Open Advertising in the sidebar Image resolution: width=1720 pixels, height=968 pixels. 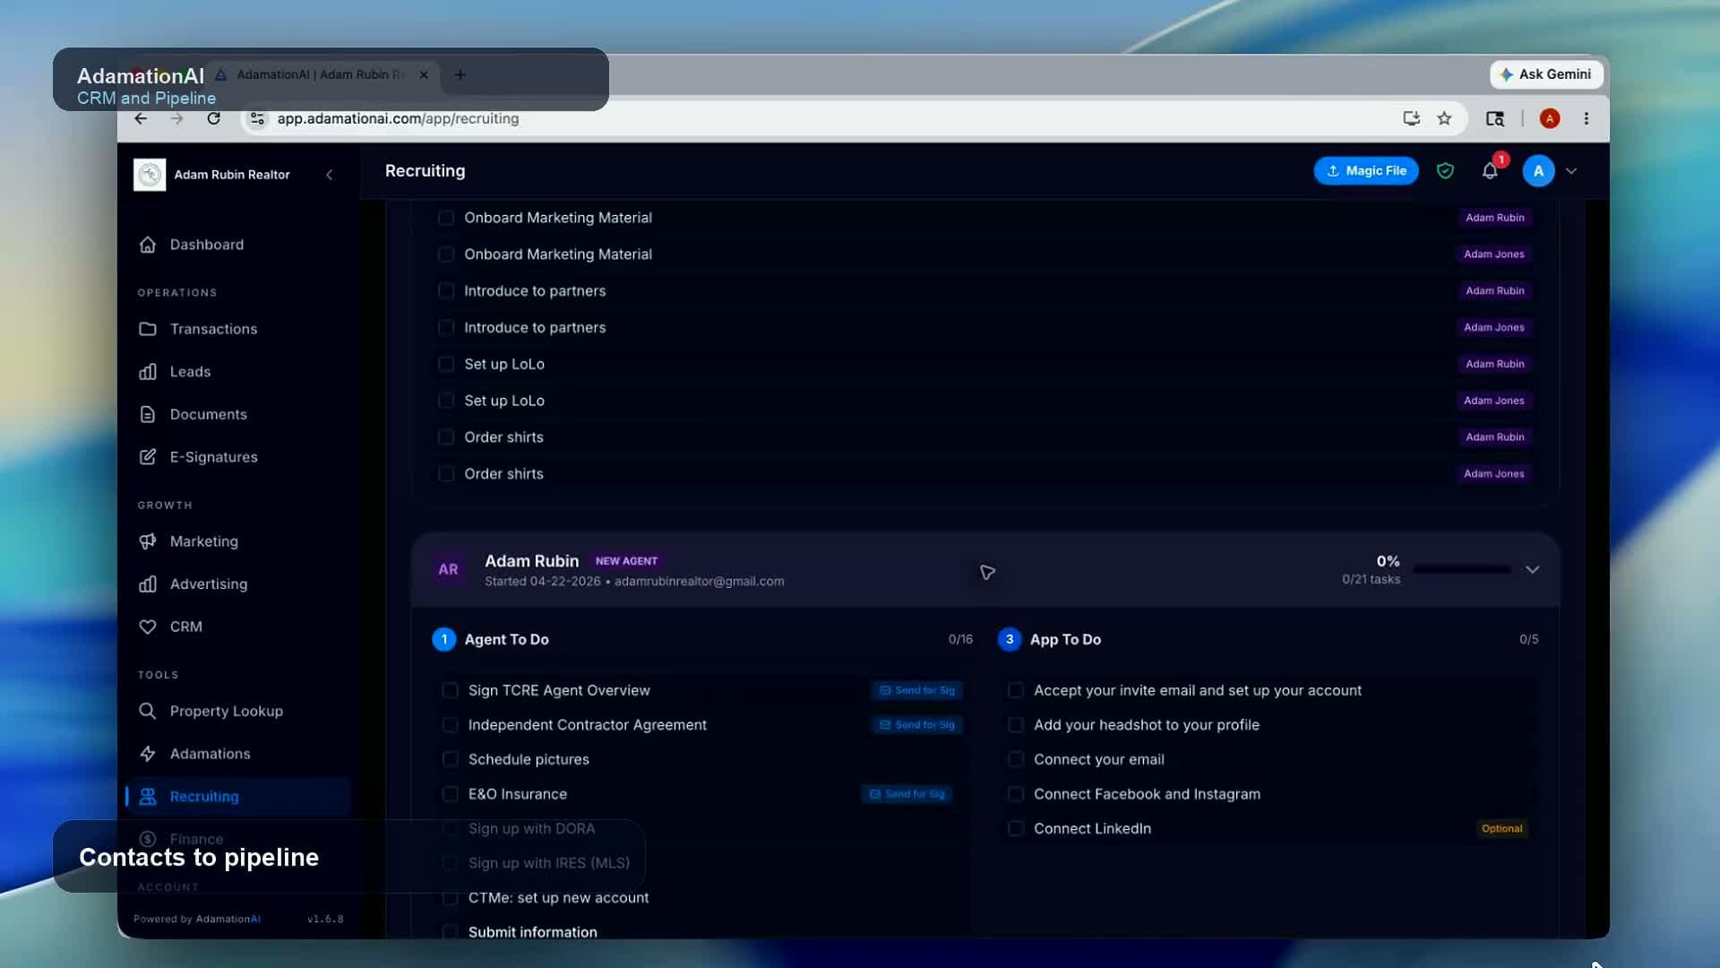(208, 583)
